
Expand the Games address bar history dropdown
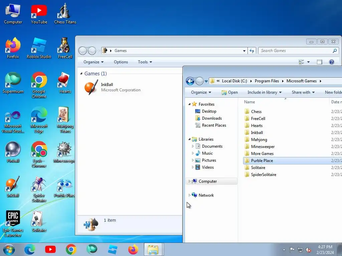click(244, 51)
